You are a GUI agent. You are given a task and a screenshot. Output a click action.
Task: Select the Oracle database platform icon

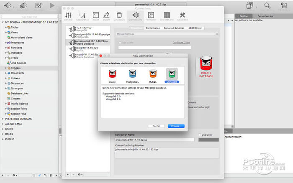[x=112, y=74]
